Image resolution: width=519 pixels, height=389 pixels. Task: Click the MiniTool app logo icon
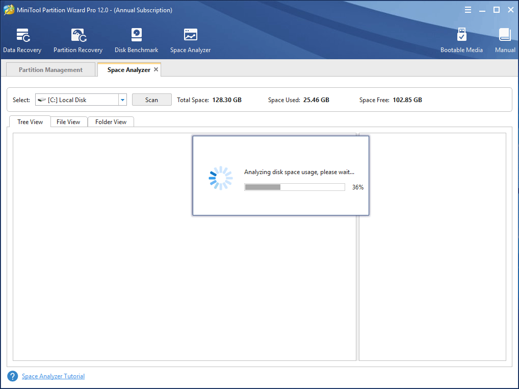pyautogui.click(x=9, y=10)
